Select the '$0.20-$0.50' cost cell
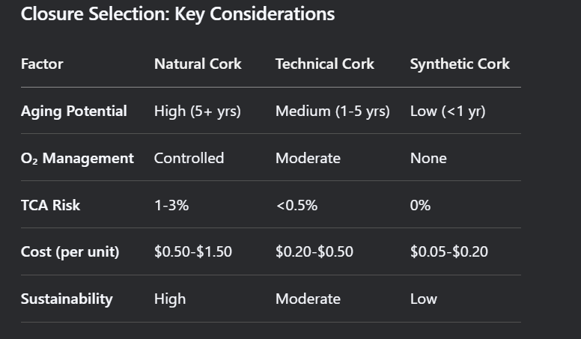 314,252
